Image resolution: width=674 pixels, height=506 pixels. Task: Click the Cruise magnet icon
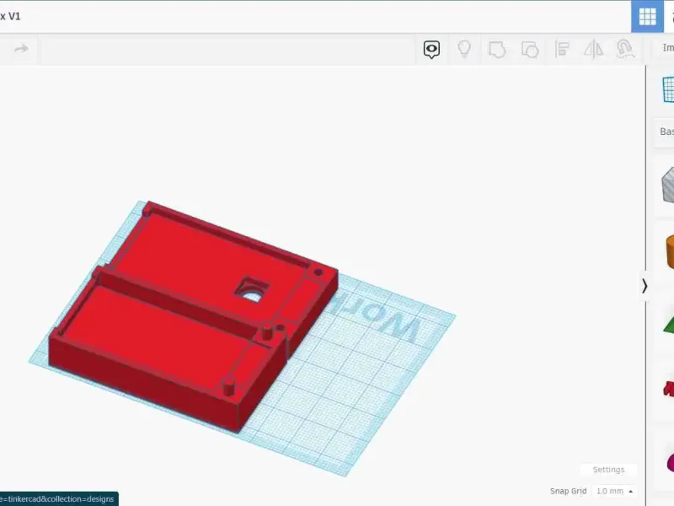click(625, 49)
